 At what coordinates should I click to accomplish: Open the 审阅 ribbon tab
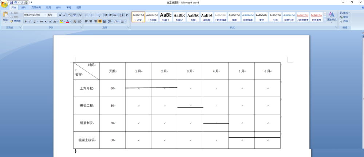coord(69,7)
